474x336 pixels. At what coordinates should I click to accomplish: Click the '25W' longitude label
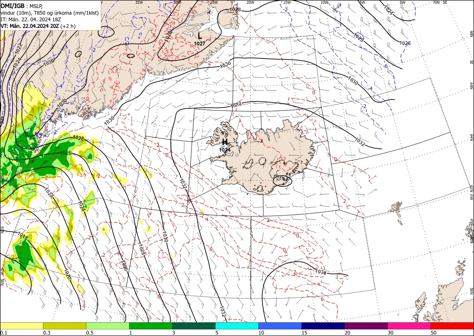pos(214,2)
